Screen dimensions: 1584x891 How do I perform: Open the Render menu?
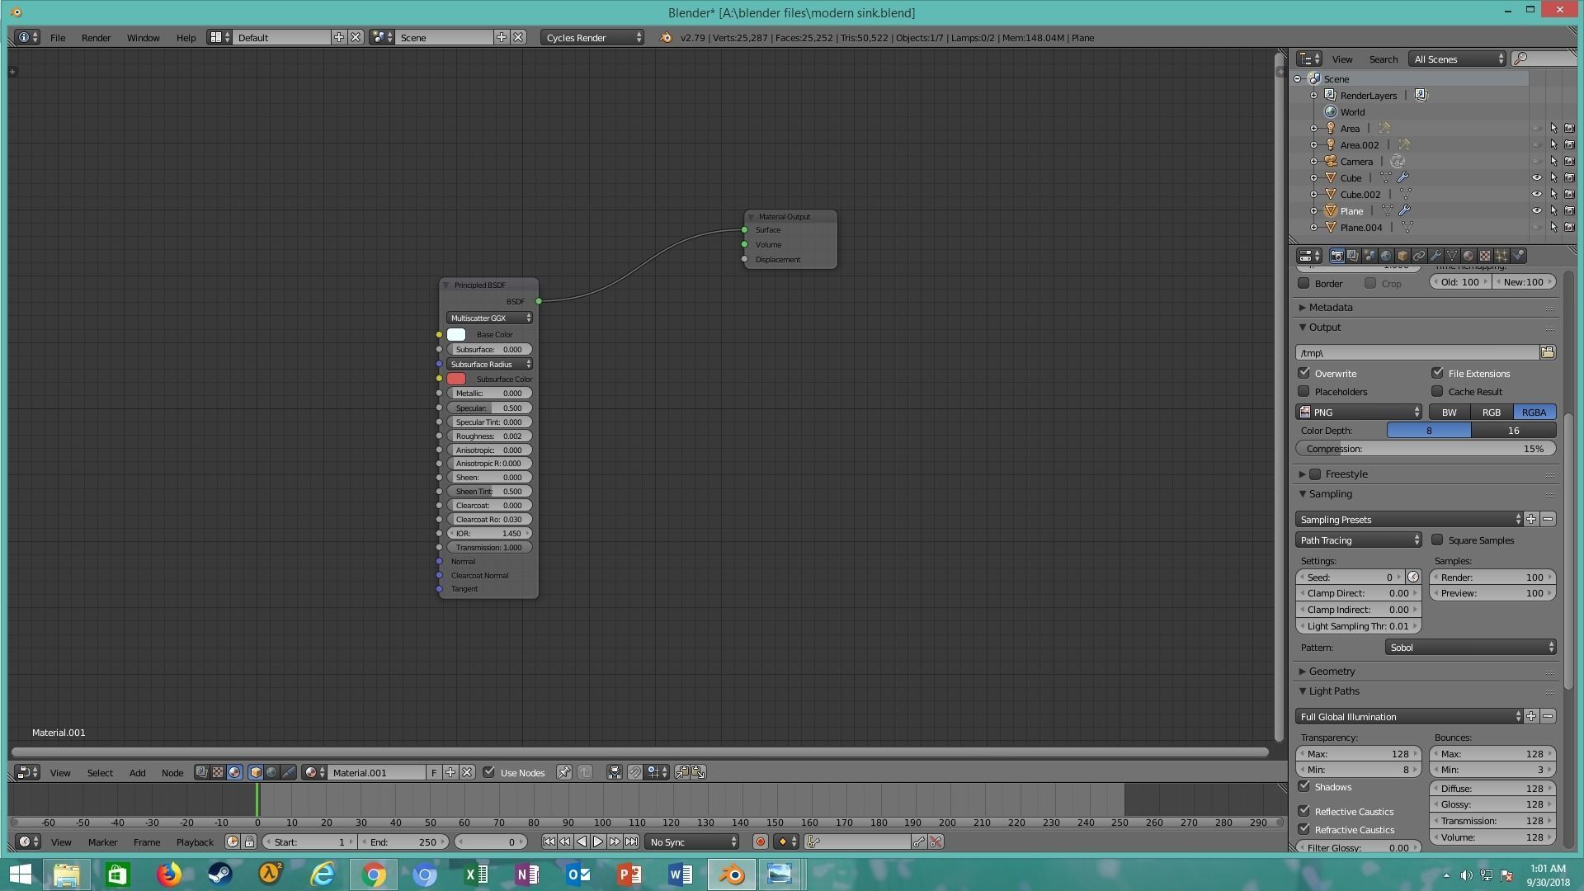coord(96,38)
